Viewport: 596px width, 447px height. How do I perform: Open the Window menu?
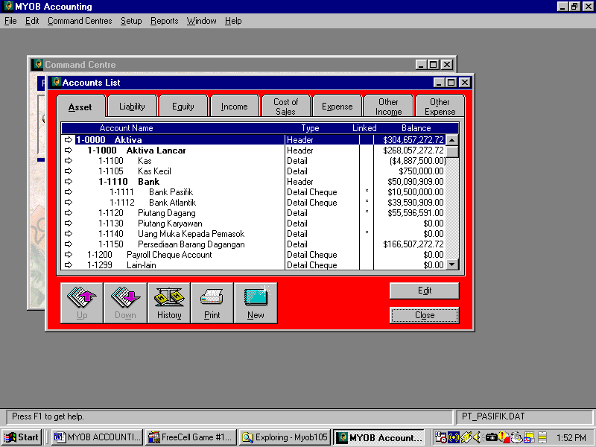coord(201,21)
